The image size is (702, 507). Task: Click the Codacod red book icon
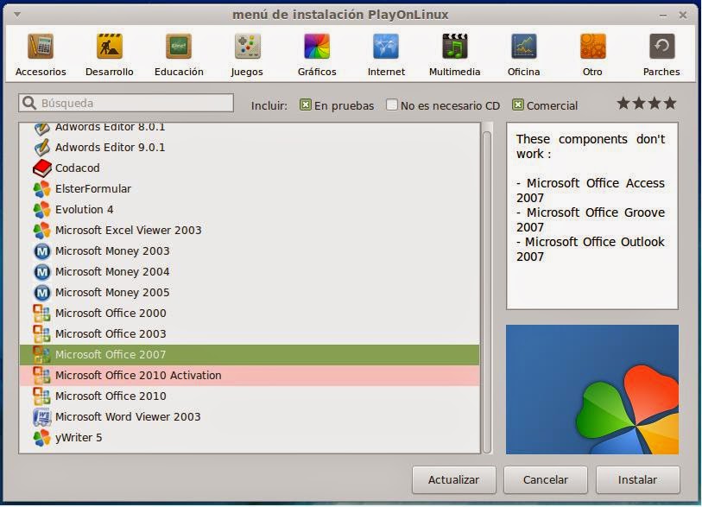click(x=41, y=168)
